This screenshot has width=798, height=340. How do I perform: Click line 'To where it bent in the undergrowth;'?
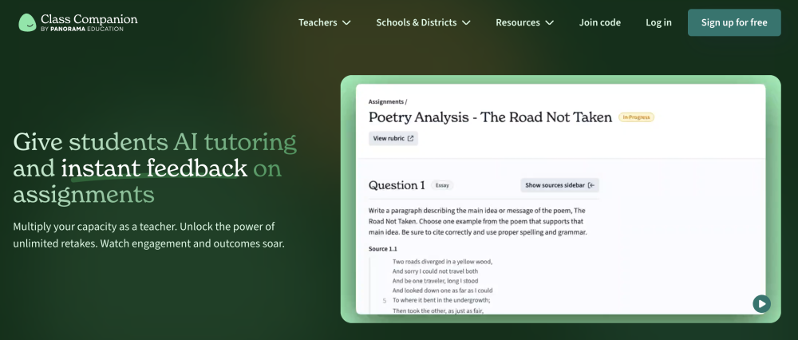pyautogui.click(x=441, y=300)
